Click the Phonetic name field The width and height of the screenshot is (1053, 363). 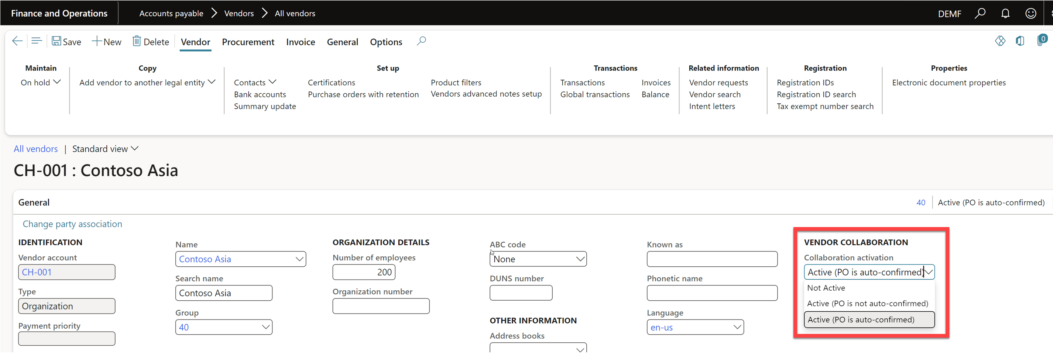tap(712, 293)
